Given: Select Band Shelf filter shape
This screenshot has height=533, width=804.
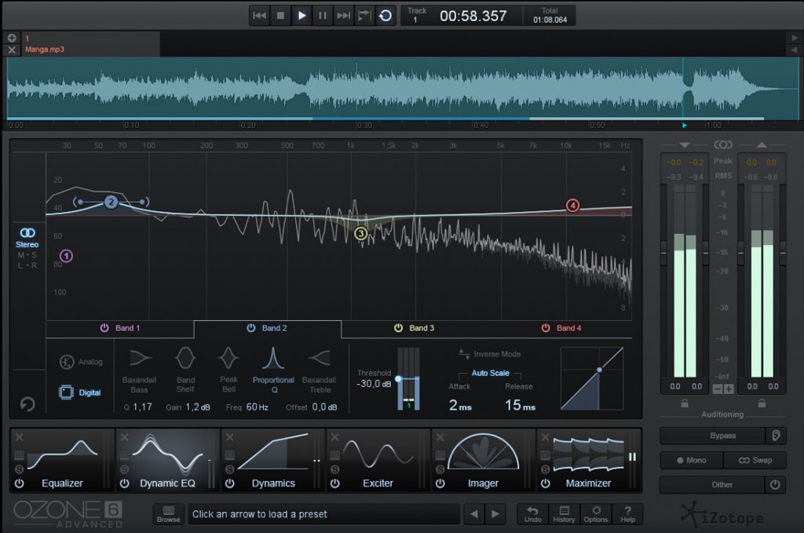Looking at the screenshot, I should (x=185, y=370).
